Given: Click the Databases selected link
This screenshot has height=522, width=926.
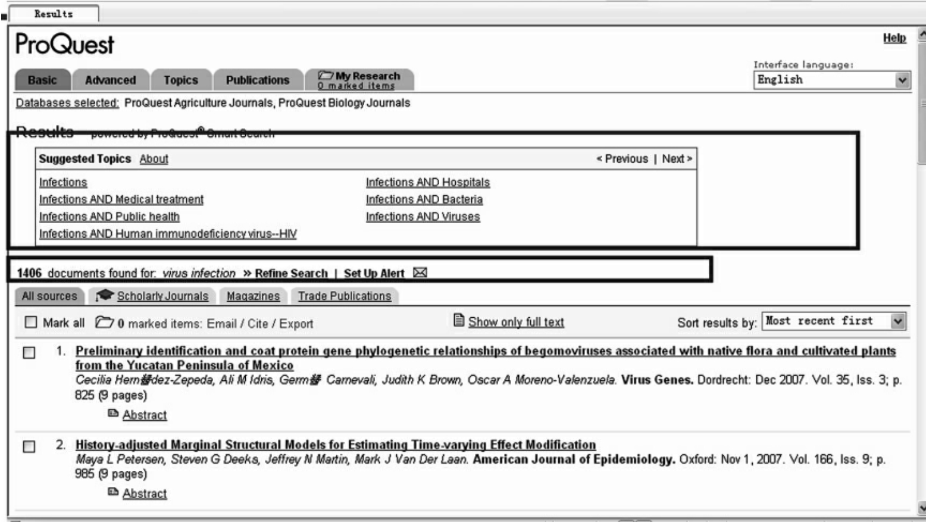Looking at the screenshot, I should [x=67, y=103].
